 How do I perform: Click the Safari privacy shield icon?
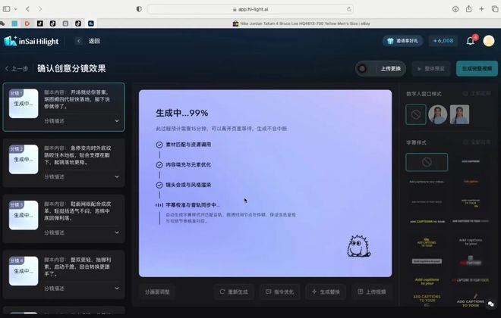pos(139,9)
